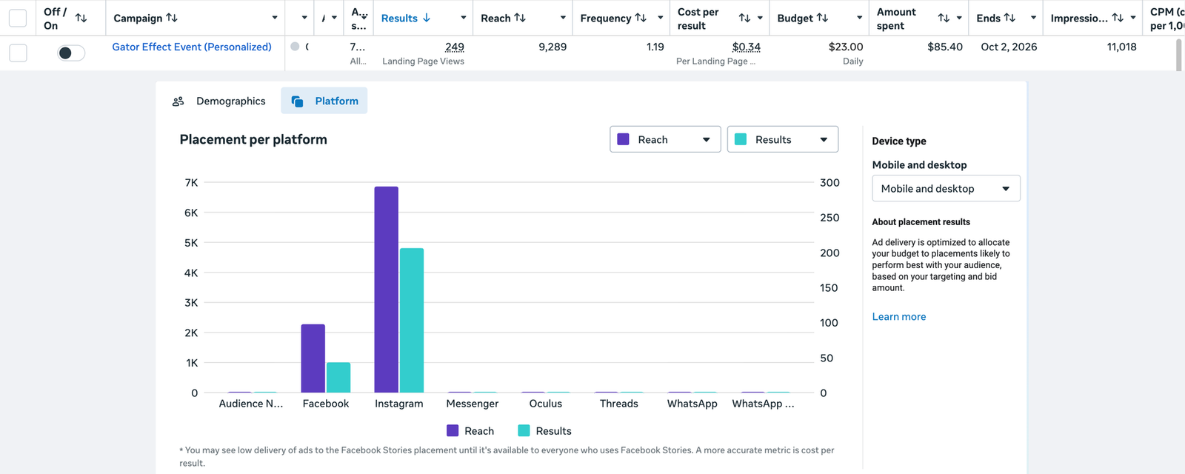1185x474 pixels.
Task: Click the Audience N... axis label
Action: click(x=251, y=404)
